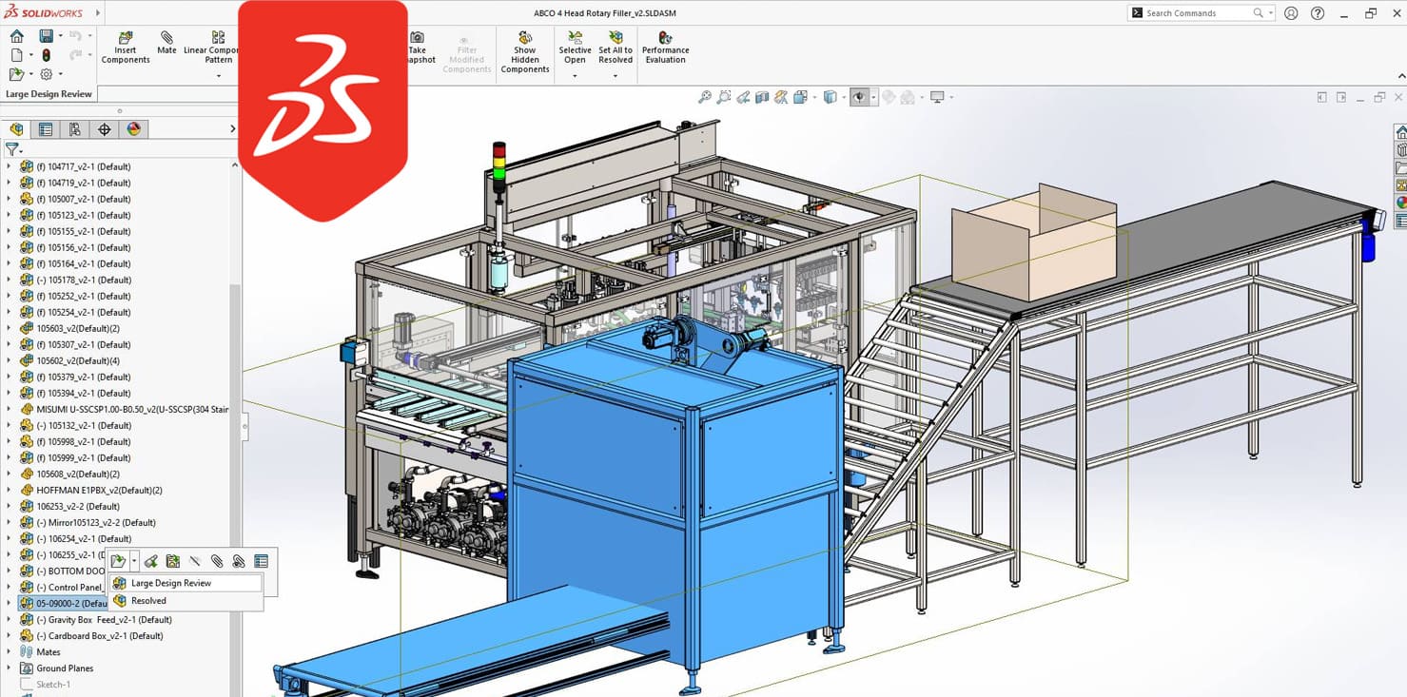Viewport: 1407px width, 697px height.
Task: Choose Large Design Review in popup menu
Action: pyautogui.click(x=186, y=583)
